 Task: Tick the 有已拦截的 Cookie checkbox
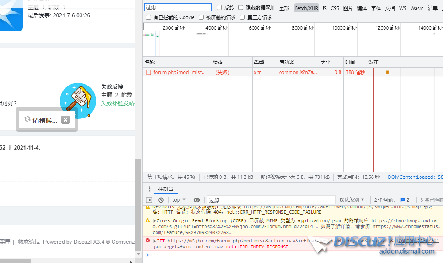[148, 17]
